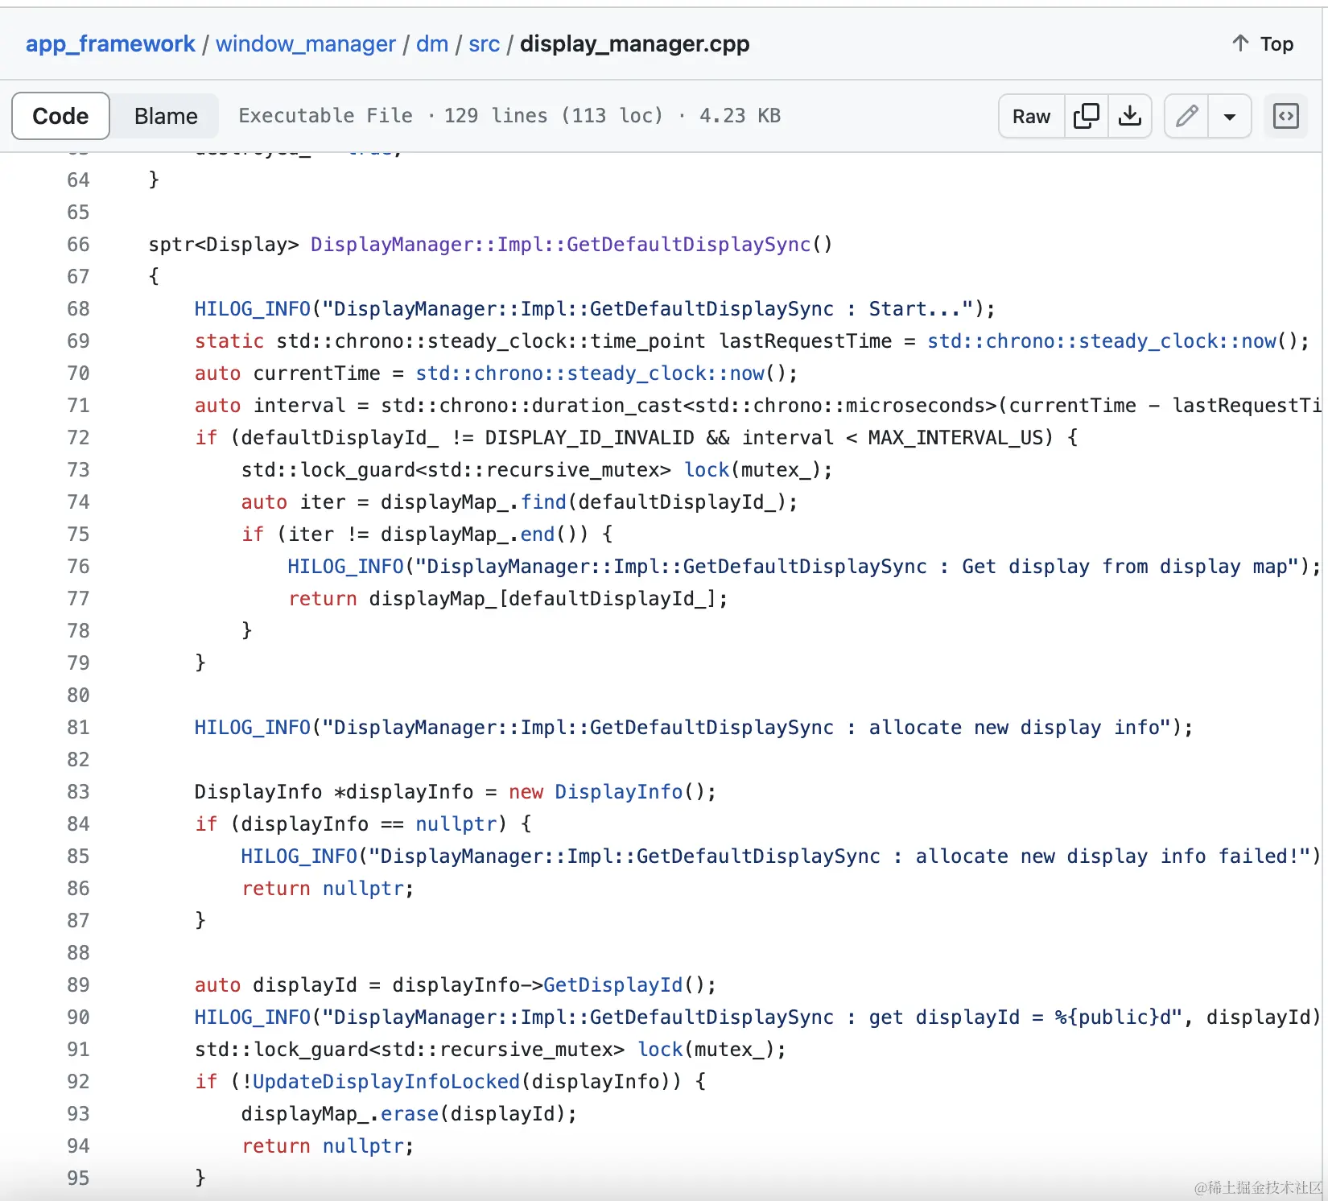This screenshot has height=1201, width=1328.
Task: Click 'if (displayInfo == nullptr)' line
Action: pyautogui.click(x=363, y=824)
